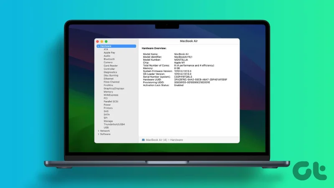Open the Camera entry
The image size is (334, 188).
[x=108, y=62]
